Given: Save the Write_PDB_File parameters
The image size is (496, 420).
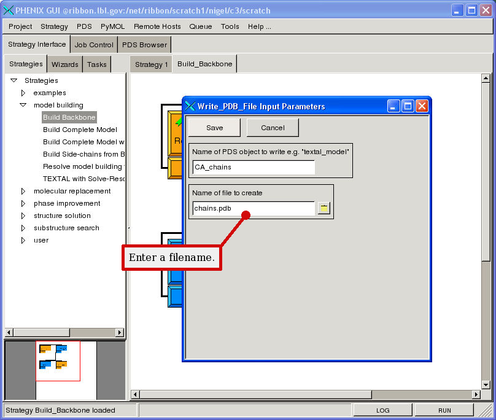Looking at the screenshot, I should click(214, 128).
